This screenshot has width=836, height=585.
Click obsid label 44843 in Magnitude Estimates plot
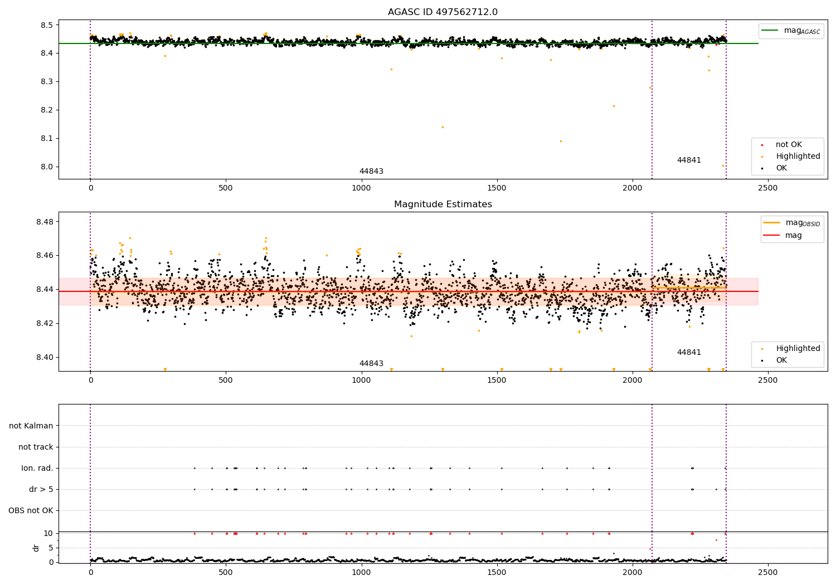point(371,364)
